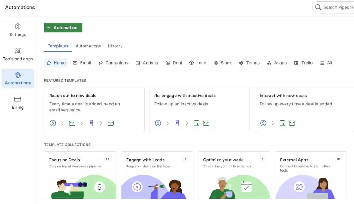Screen dimensions: 354x204
Task: Show All template categories
Action: 326,63
